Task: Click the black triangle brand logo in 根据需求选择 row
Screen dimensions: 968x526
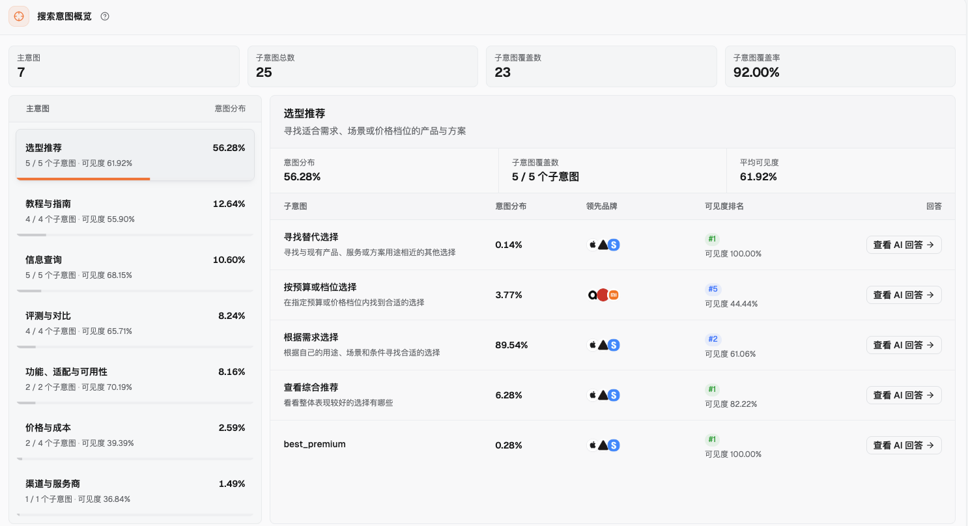Action: [x=603, y=345]
